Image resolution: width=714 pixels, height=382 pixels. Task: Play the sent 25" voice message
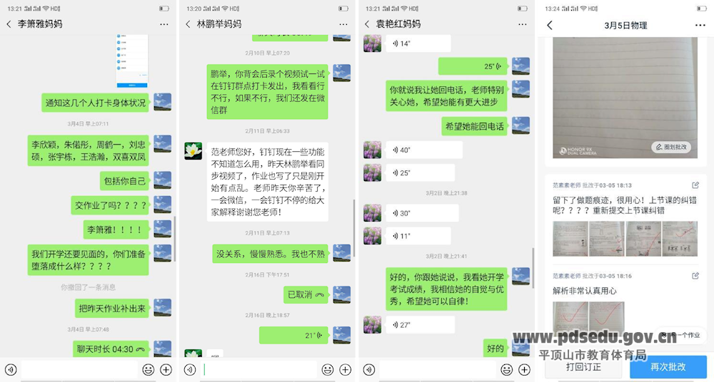point(473,66)
